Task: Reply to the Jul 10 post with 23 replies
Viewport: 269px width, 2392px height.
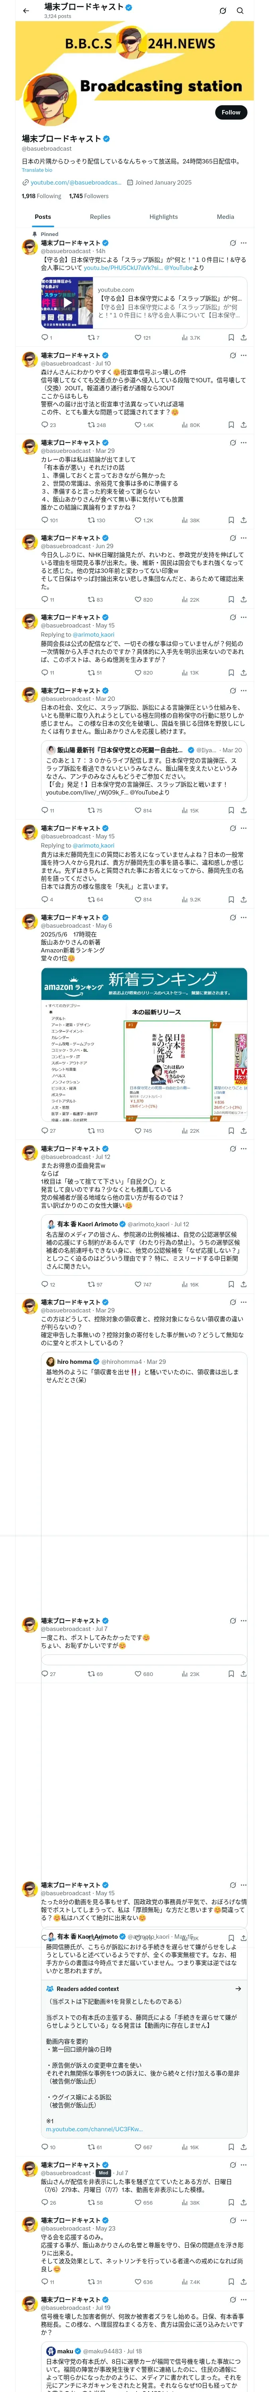Action: (48, 424)
